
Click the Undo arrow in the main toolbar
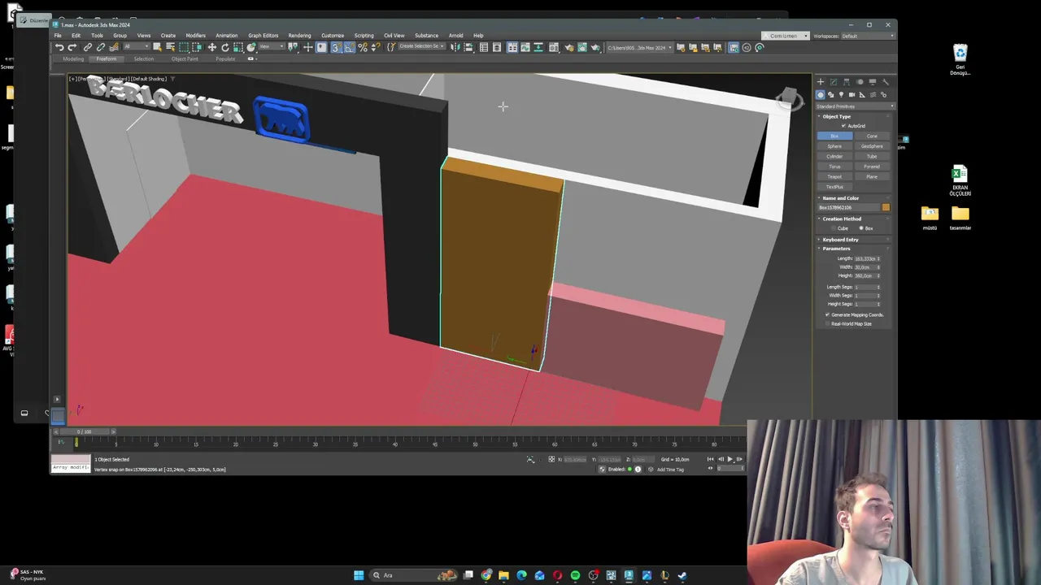coord(59,47)
